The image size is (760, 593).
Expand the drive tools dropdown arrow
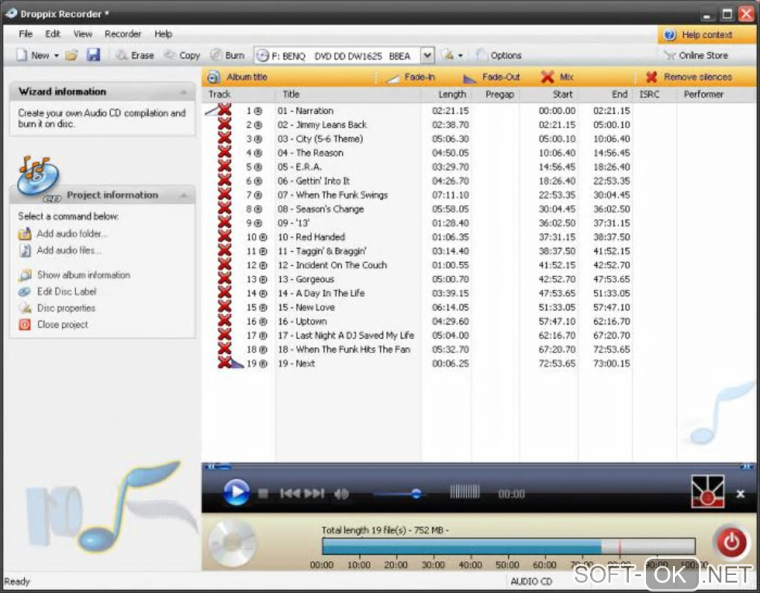pos(460,56)
